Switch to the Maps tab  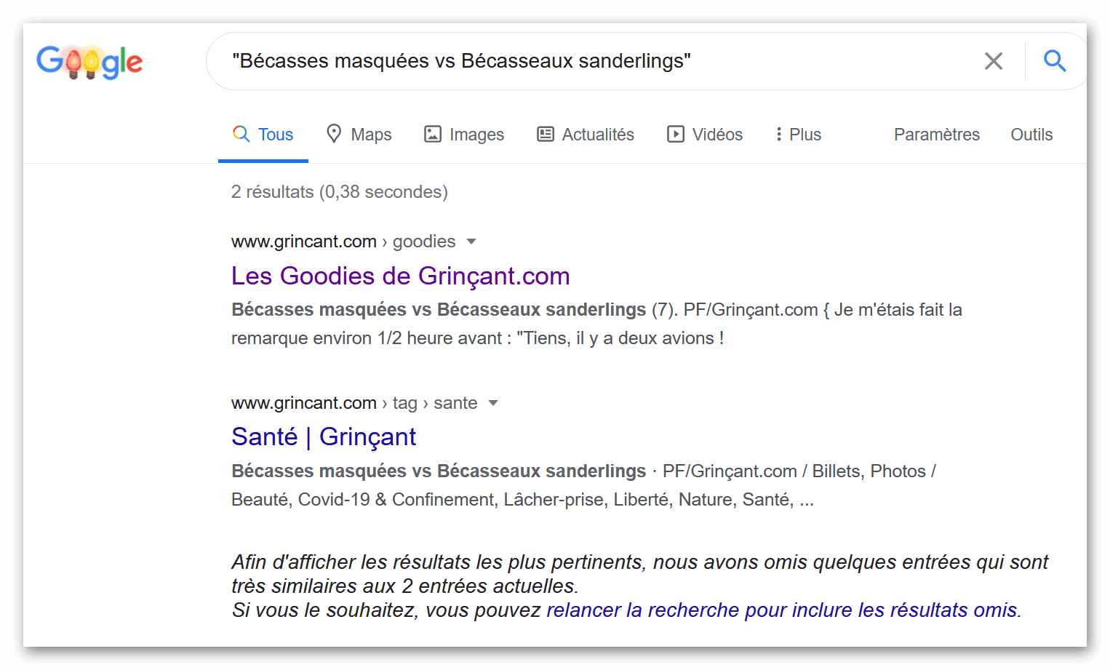point(359,135)
